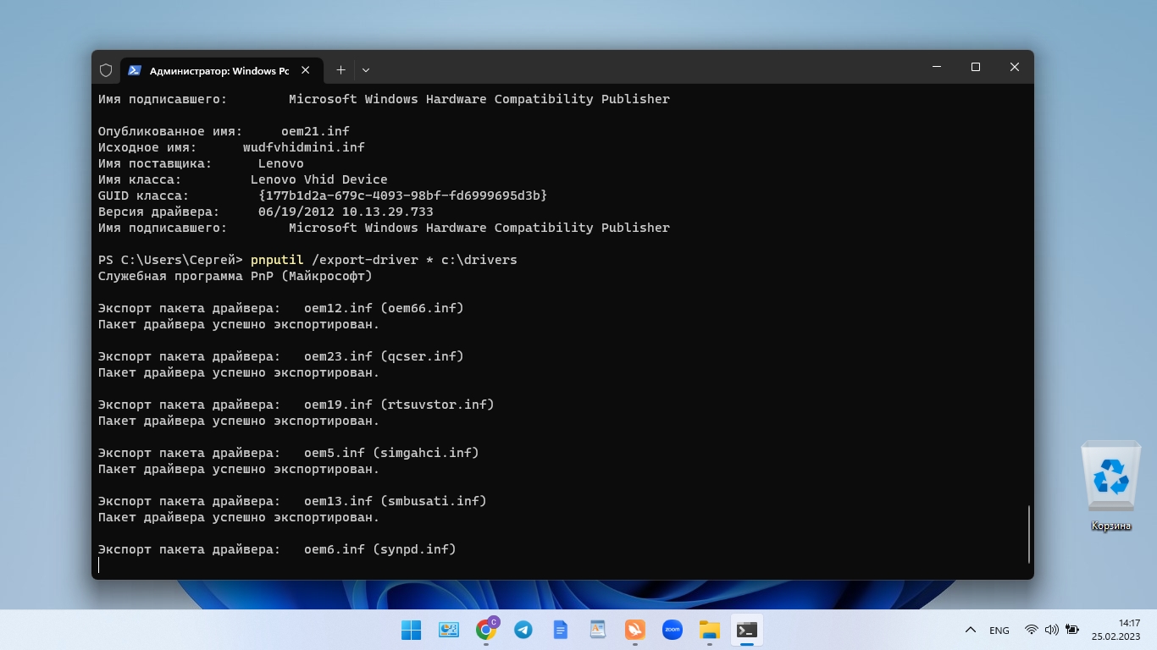Open Telegram from the taskbar
The width and height of the screenshot is (1157, 650).
pyautogui.click(x=523, y=630)
